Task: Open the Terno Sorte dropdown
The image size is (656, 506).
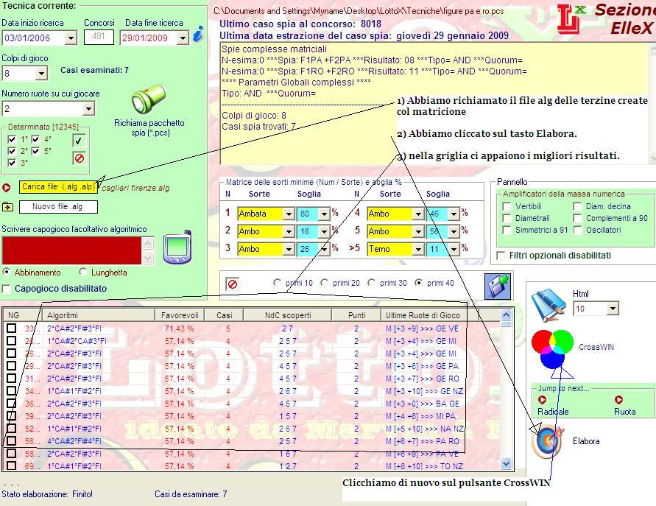Action: coord(418,249)
